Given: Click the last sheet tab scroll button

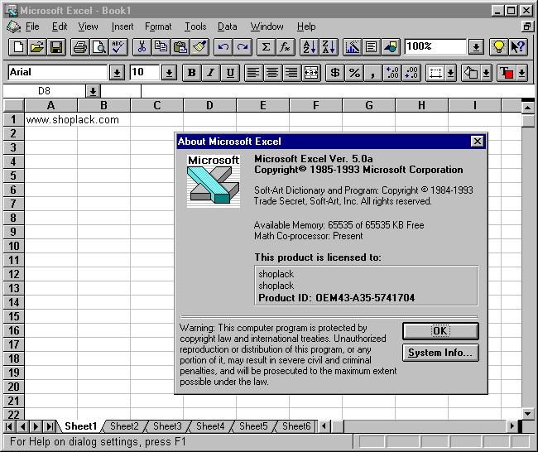Looking at the screenshot, I should click(50, 426).
